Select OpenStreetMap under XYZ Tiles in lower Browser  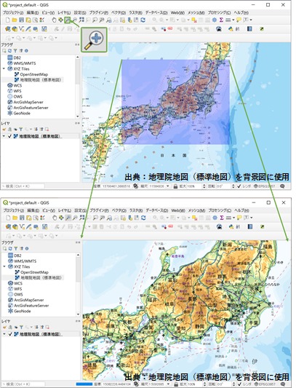coord(34,272)
